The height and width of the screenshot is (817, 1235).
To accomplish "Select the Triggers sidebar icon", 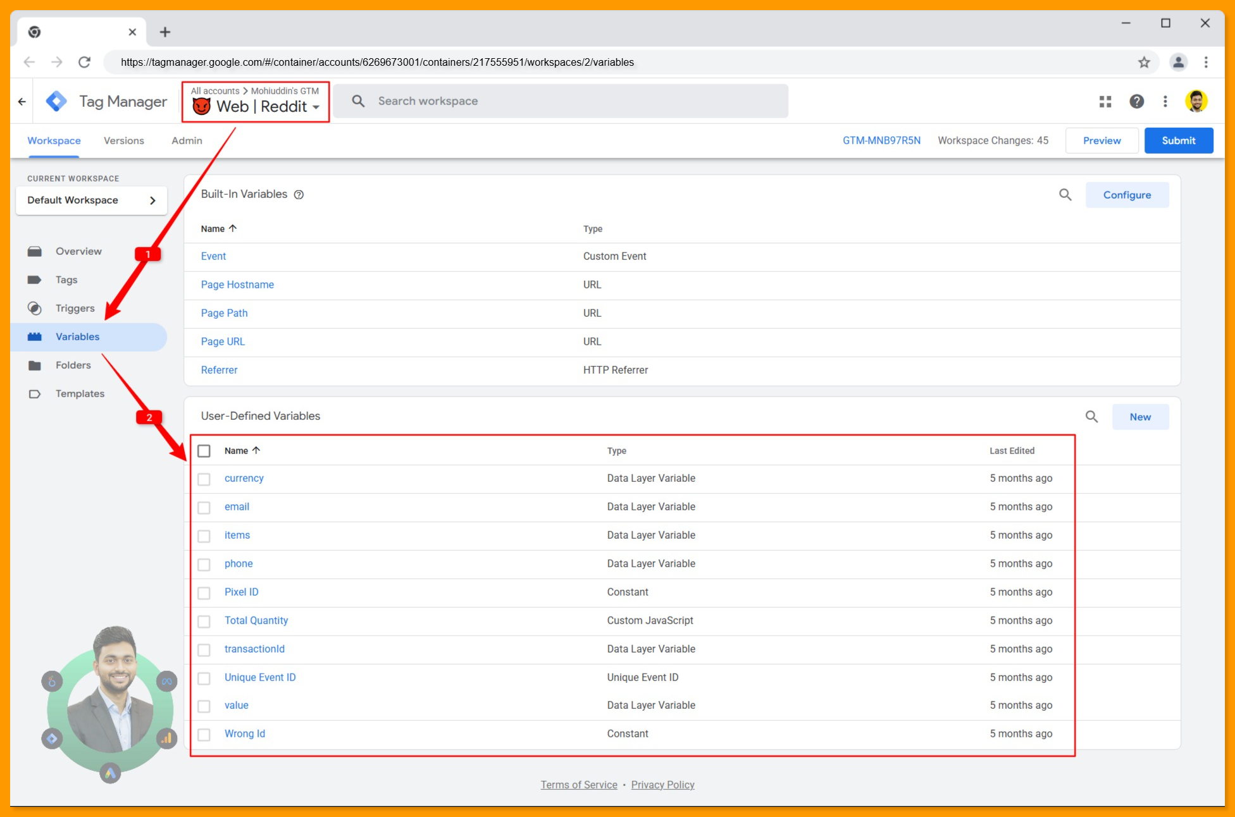I will coord(35,308).
